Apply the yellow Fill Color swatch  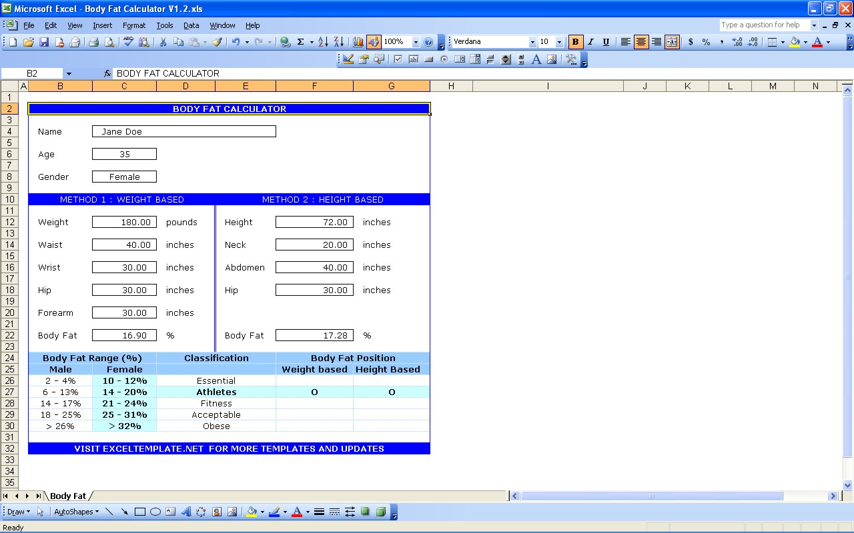tap(794, 42)
